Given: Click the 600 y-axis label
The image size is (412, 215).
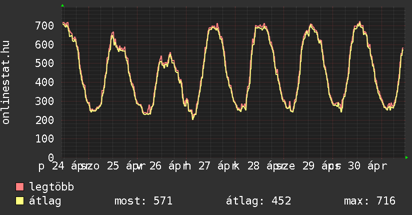Looking at the screenshot, I should click(x=44, y=44).
